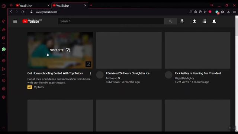Viewport: 238px width, 134px height.
Task: Open the ad title Get Homeschooling Sorted
Action: point(55,73)
